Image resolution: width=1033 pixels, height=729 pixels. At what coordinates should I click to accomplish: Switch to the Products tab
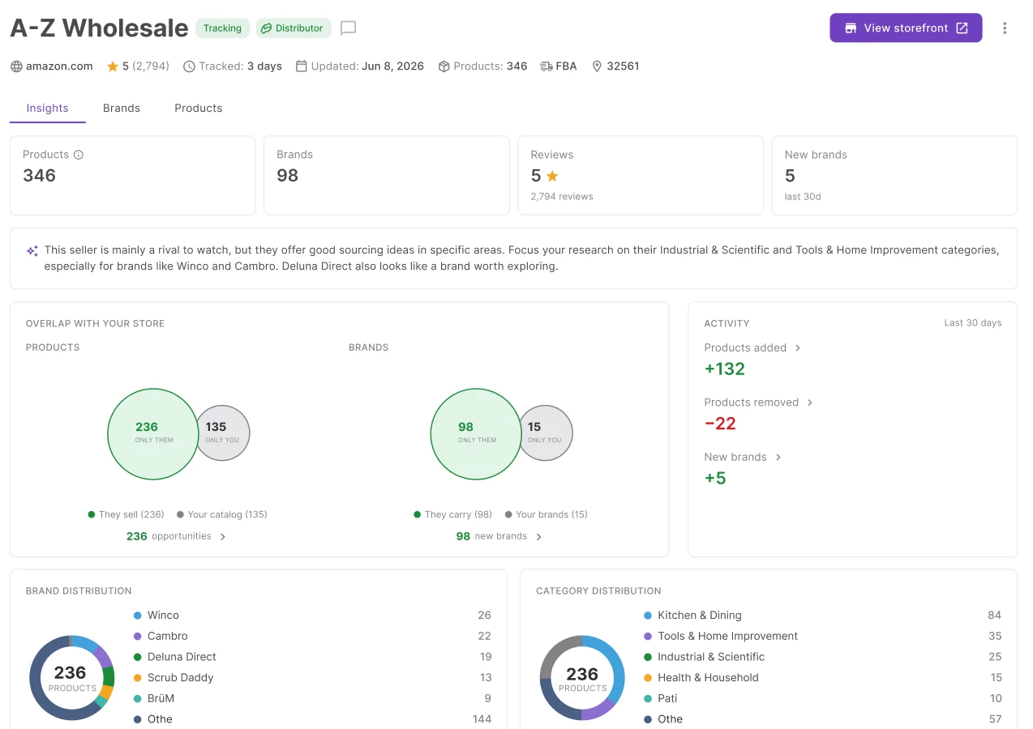click(x=199, y=109)
